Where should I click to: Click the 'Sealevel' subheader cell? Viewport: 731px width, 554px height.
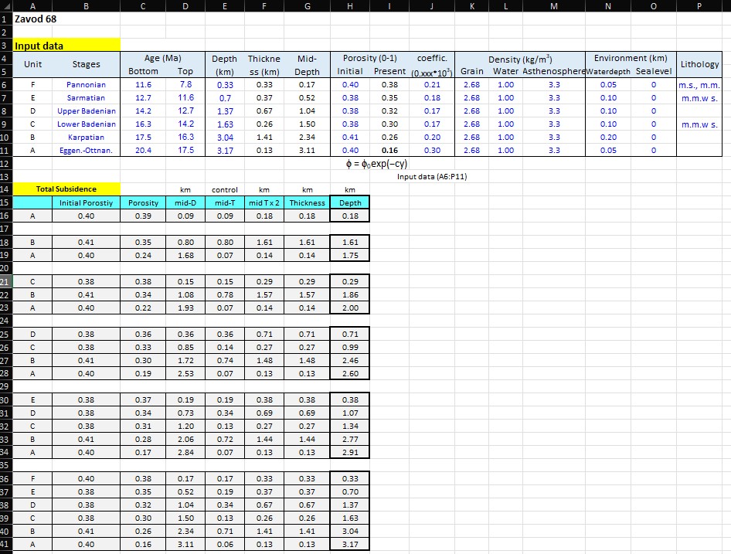(x=654, y=71)
